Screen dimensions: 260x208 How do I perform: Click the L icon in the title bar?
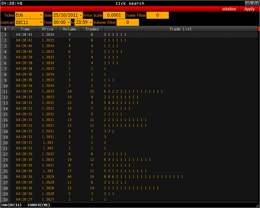(247, 3)
